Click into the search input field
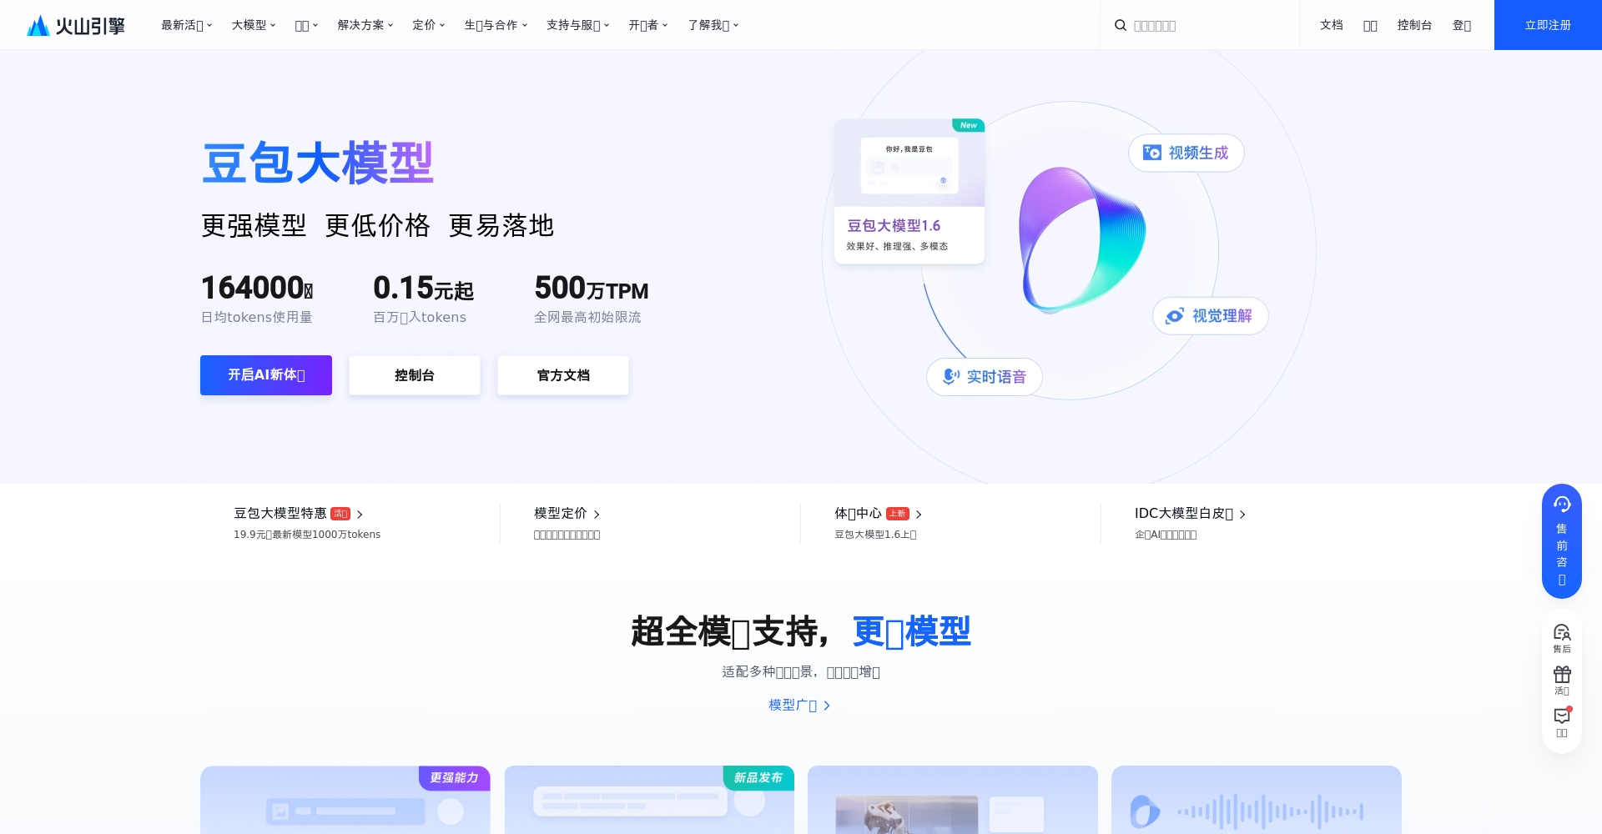 tap(1210, 25)
